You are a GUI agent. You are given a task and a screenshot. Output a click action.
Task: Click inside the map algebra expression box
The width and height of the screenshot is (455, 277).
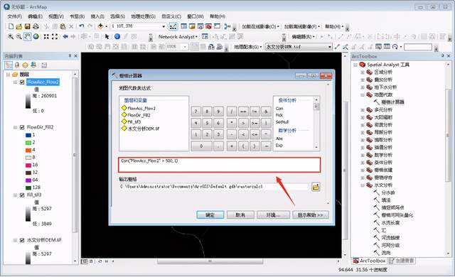220,165
